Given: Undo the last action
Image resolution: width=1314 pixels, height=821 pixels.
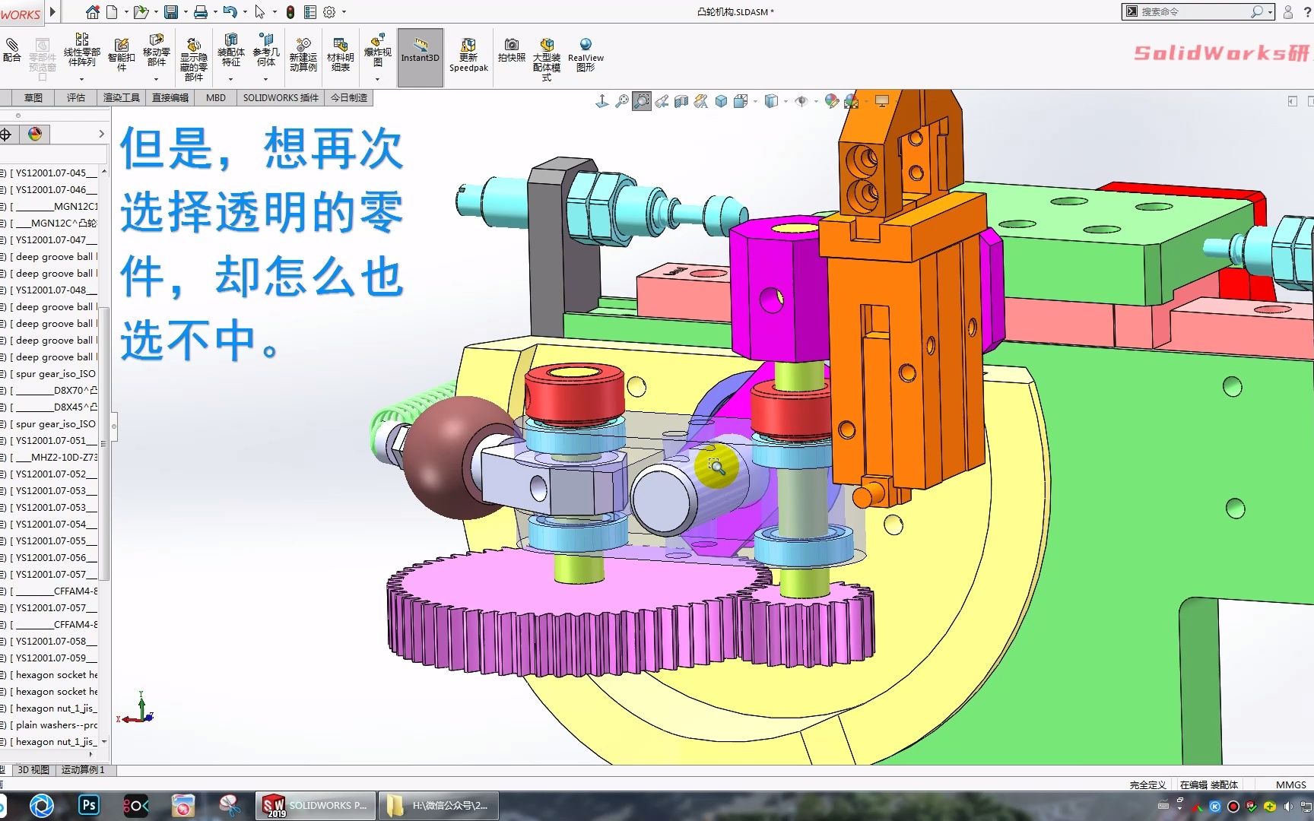Looking at the screenshot, I should [x=230, y=12].
